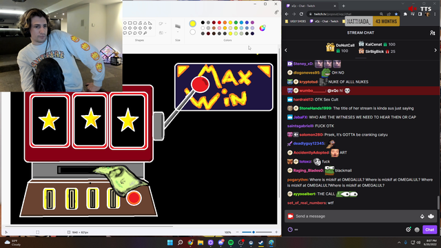Click the Paint horizontal scrollbar
The width and height of the screenshot is (441, 248).
pyautogui.click(x=89, y=226)
